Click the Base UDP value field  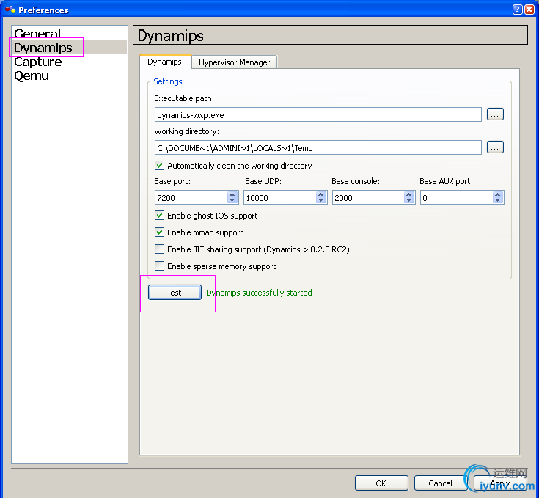pos(279,197)
